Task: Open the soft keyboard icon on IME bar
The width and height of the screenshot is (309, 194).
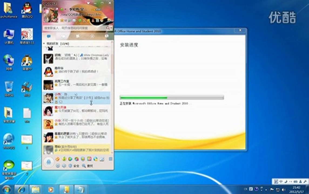Action: pyautogui.click(x=295, y=182)
